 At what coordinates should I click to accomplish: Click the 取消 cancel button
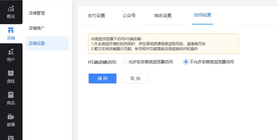[135, 79]
